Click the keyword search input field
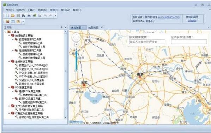This screenshot has height=133, width=211. (x=147, y=42)
